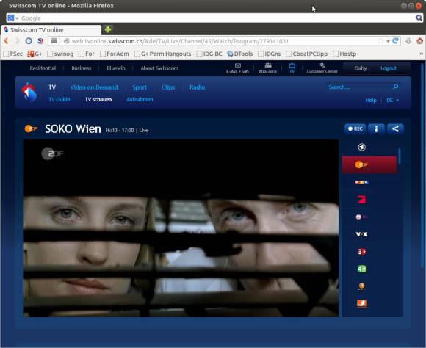Select the Swisscom TV online browser tab

51,29
